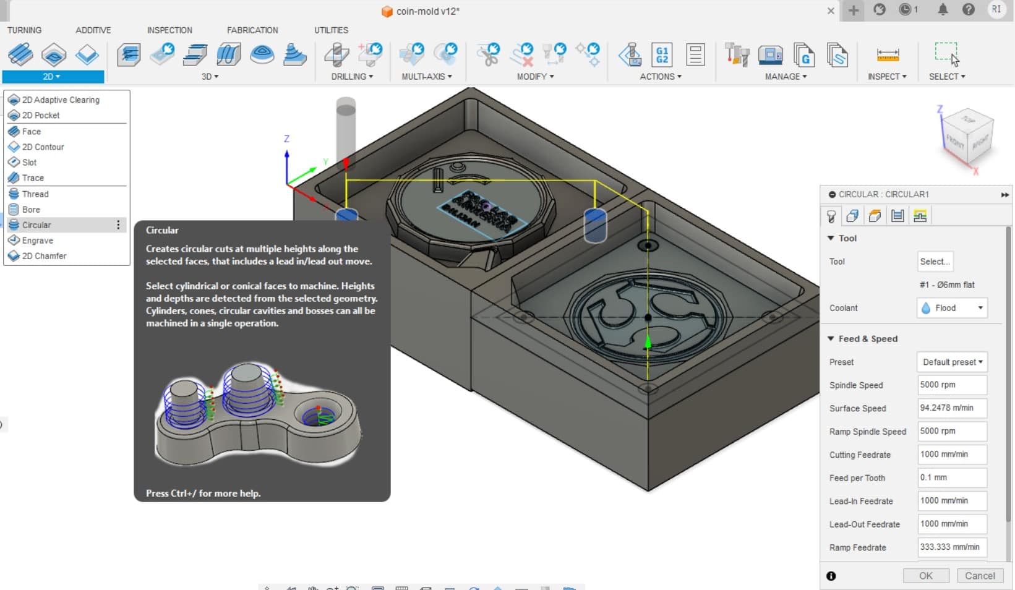This screenshot has width=1015, height=590.
Task: Collapse the Feed & Speed section
Action: pos(831,339)
